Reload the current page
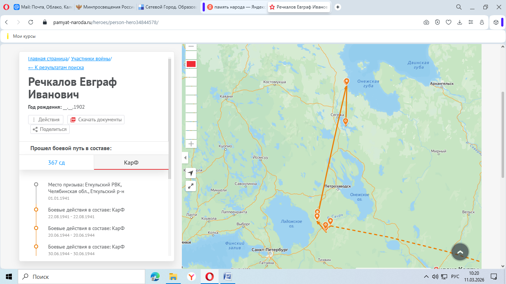Image resolution: width=506 pixels, height=284 pixels. tap(31, 22)
